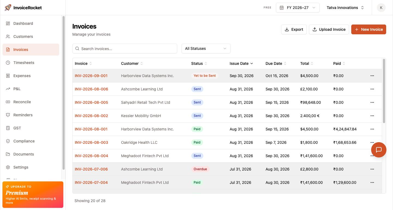Navigate to GST in the sidebar
393x210 pixels.
(x=31, y=128)
